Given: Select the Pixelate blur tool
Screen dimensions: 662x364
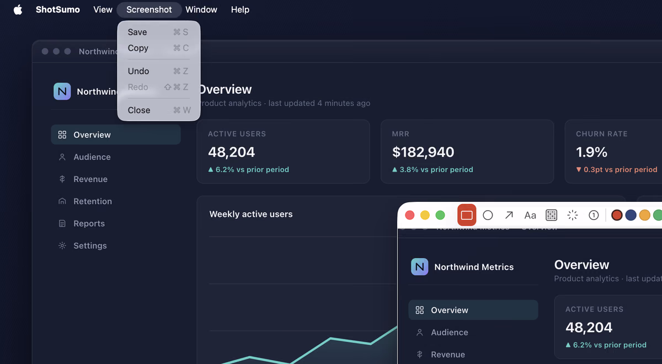Looking at the screenshot, I should (x=551, y=215).
